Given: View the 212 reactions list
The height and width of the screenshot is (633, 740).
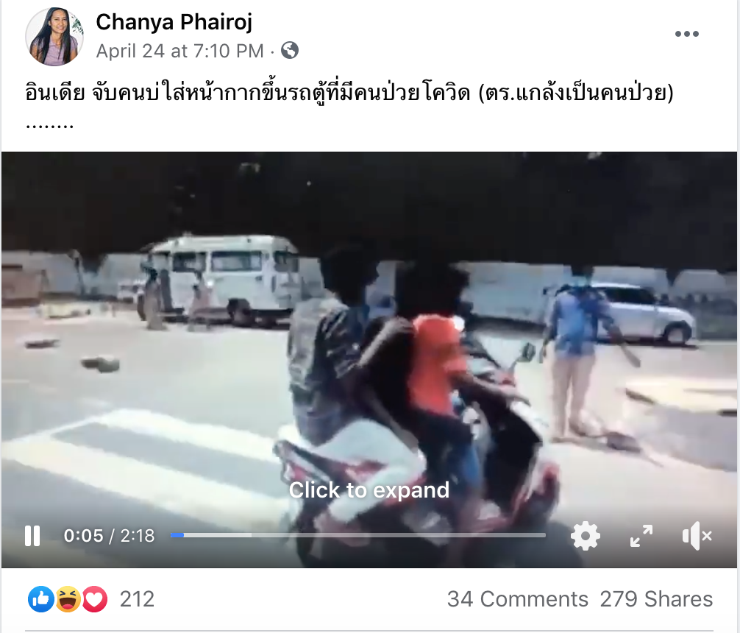Looking at the screenshot, I should (x=137, y=599).
